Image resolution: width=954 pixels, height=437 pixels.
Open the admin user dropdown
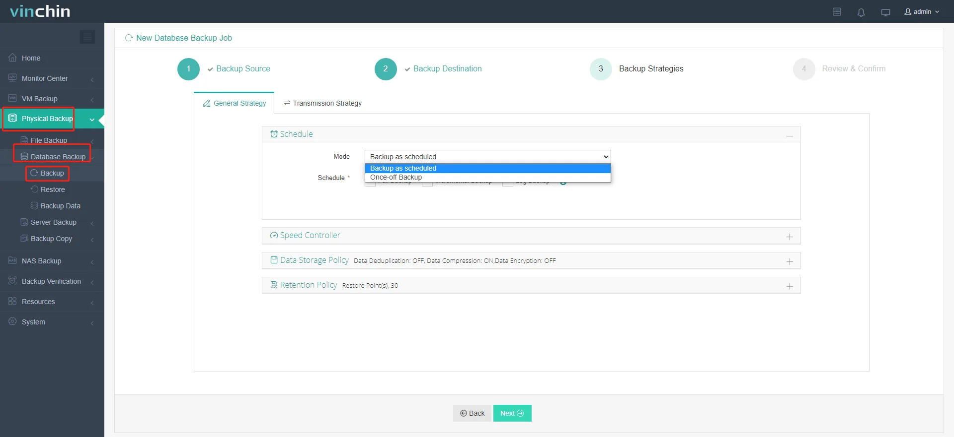point(922,12)
